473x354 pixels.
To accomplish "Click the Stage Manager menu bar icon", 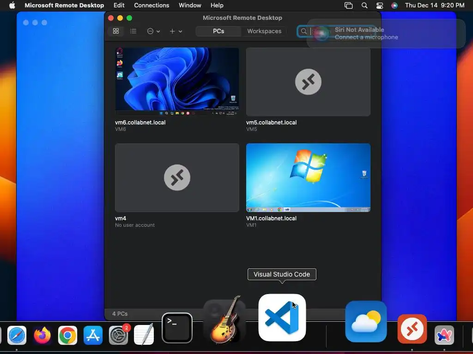I will (x=348, y=6).
